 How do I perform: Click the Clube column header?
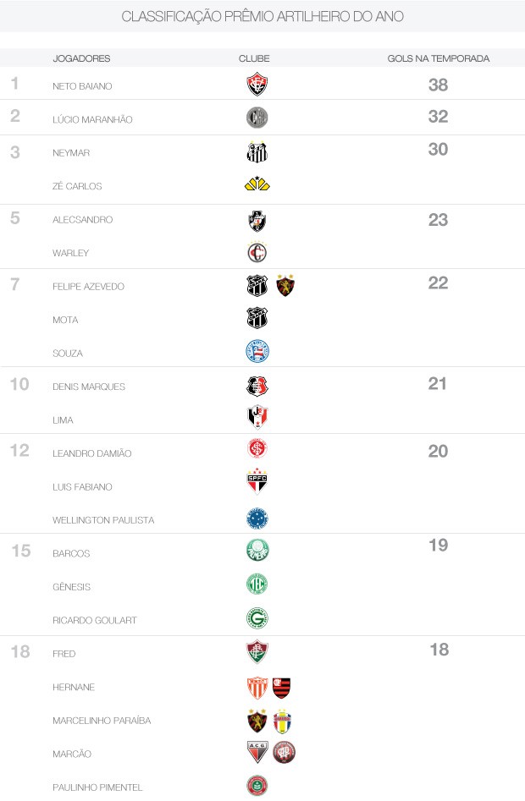[x=254, y=58]
